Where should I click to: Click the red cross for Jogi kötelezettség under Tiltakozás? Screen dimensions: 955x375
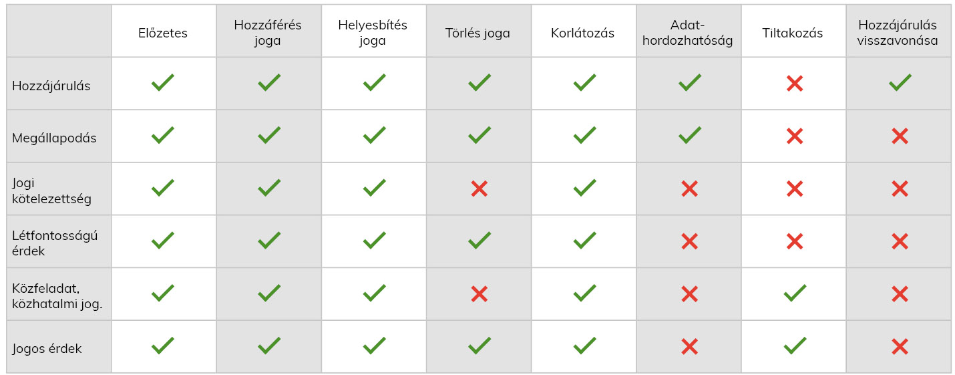[x=794, y=189]
